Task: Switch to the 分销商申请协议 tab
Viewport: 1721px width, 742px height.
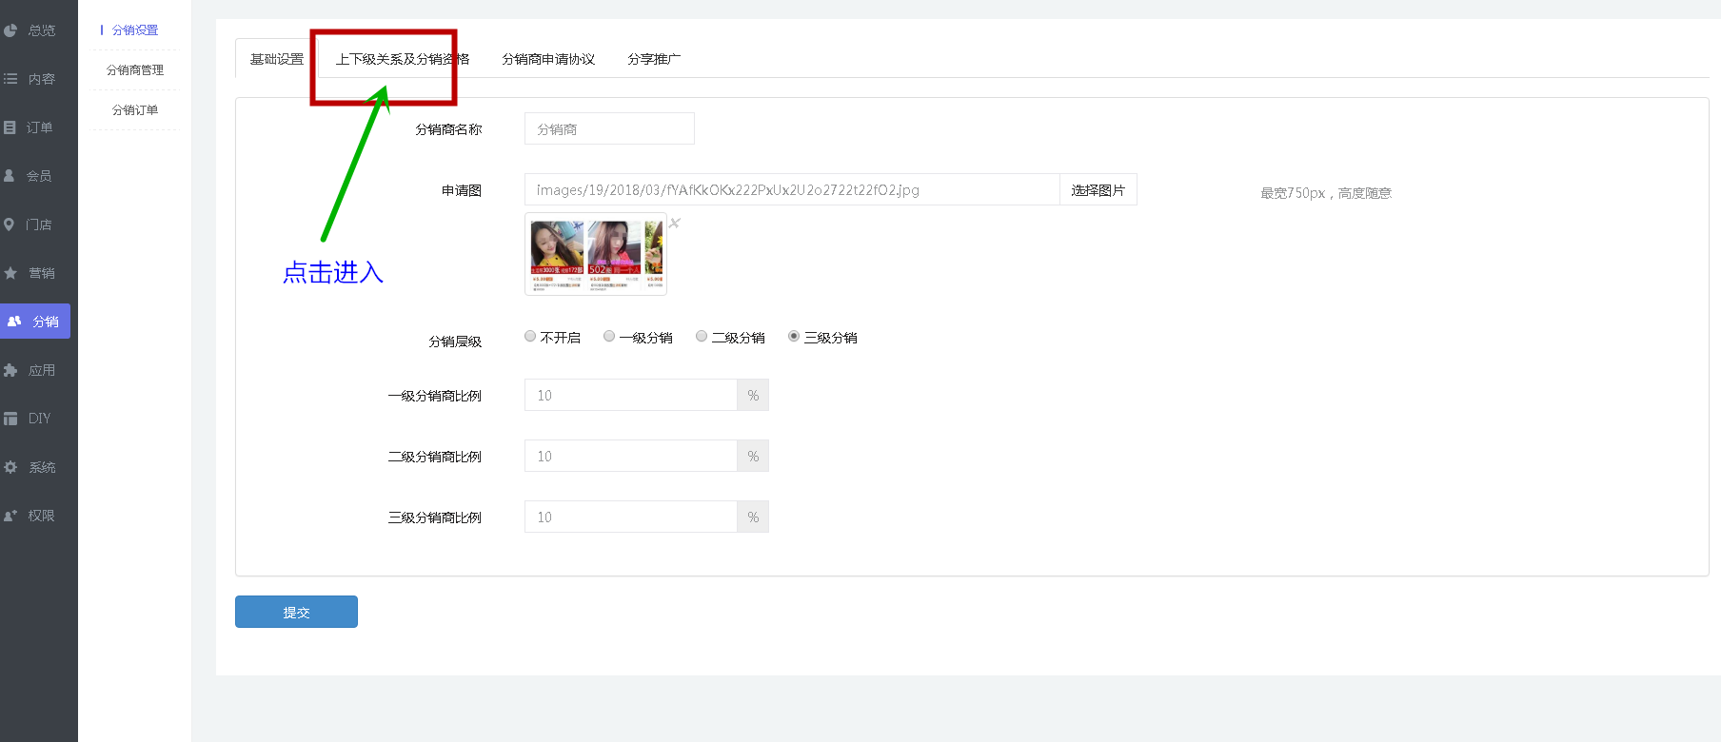Action: [x=548, y=59]
